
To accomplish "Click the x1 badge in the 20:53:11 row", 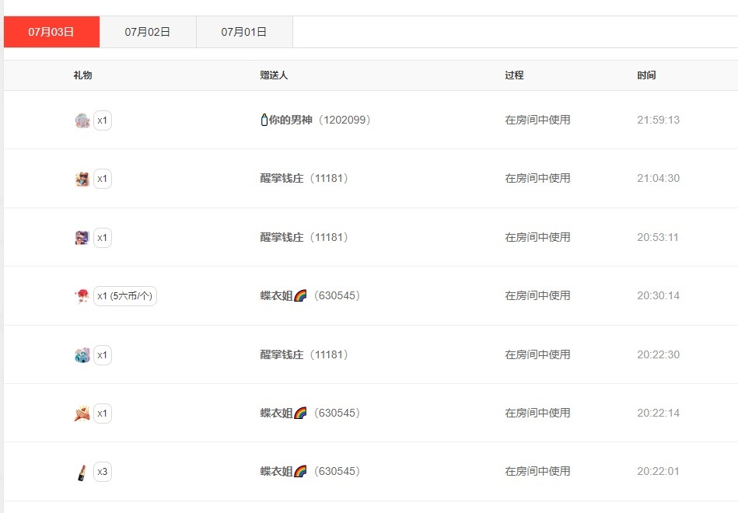I will coord(103,238).
